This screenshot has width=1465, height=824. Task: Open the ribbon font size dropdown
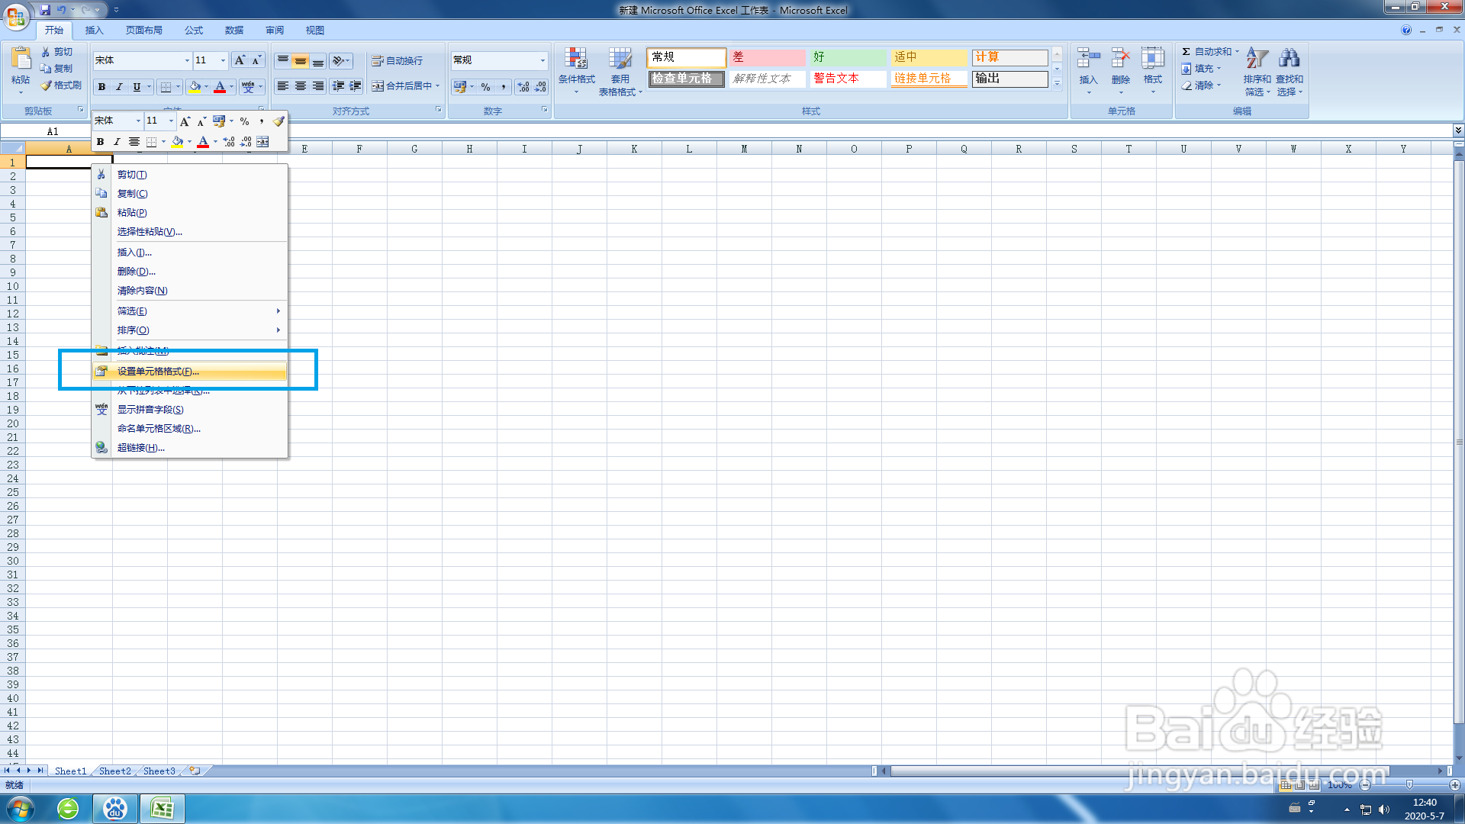coord(223,60)
